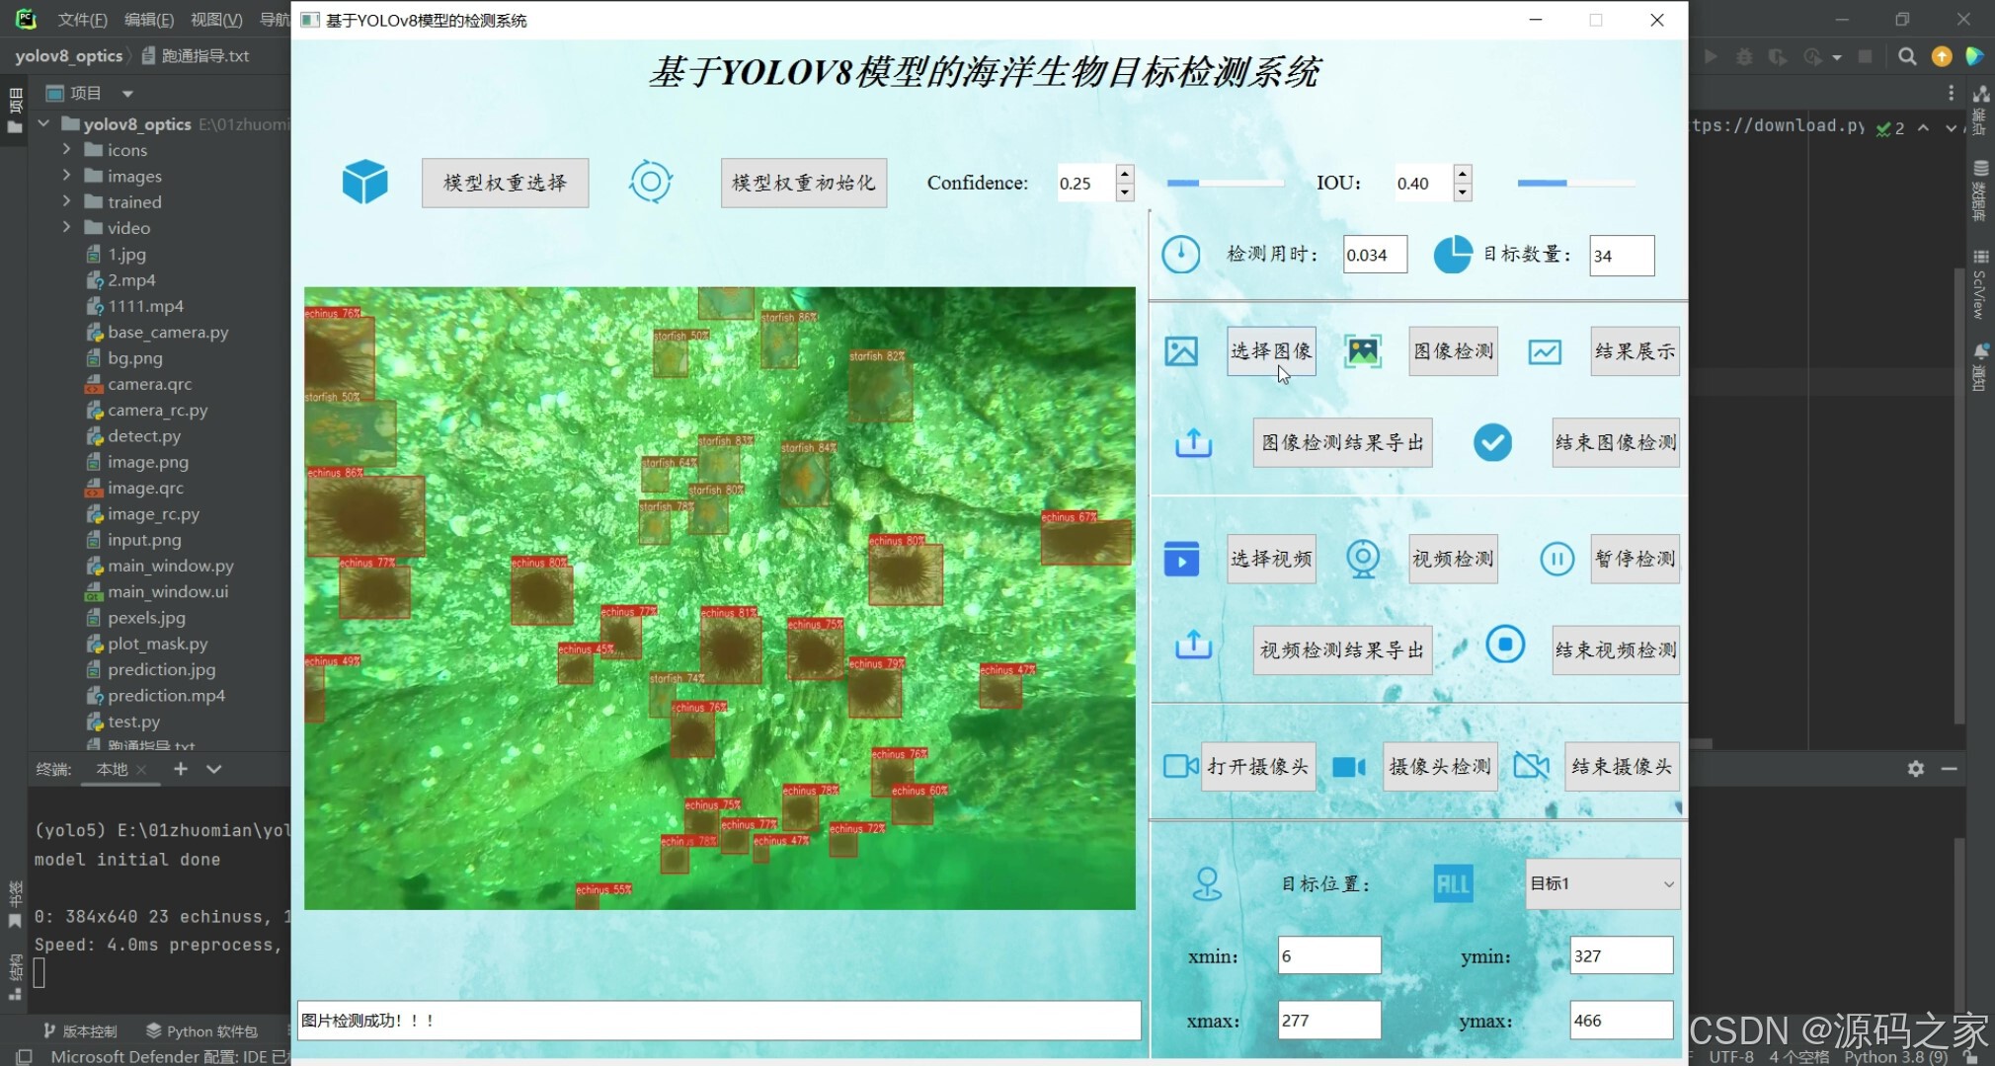
Task: Click the webcam video detection icon
Action: [1363, 559]
